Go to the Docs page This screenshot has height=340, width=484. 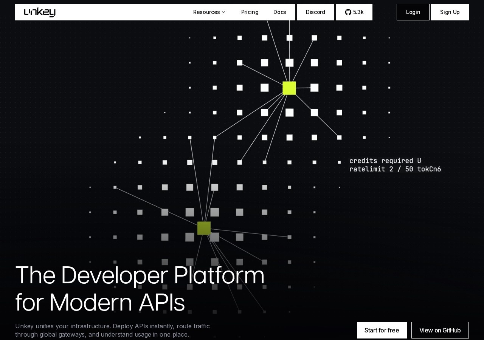280,12
